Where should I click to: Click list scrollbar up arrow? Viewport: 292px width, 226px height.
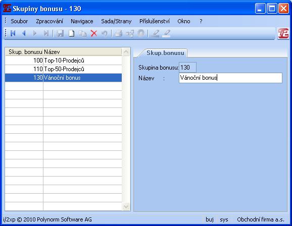126,52
